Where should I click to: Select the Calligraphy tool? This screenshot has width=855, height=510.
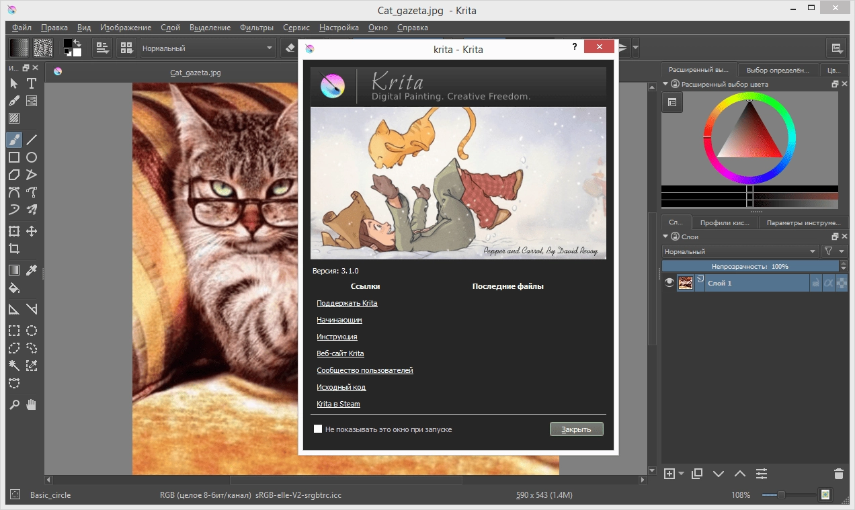tap(13, 101)
